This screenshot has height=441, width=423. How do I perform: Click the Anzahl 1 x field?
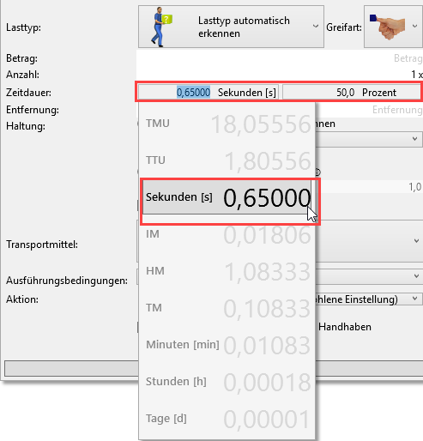[280, 75]
